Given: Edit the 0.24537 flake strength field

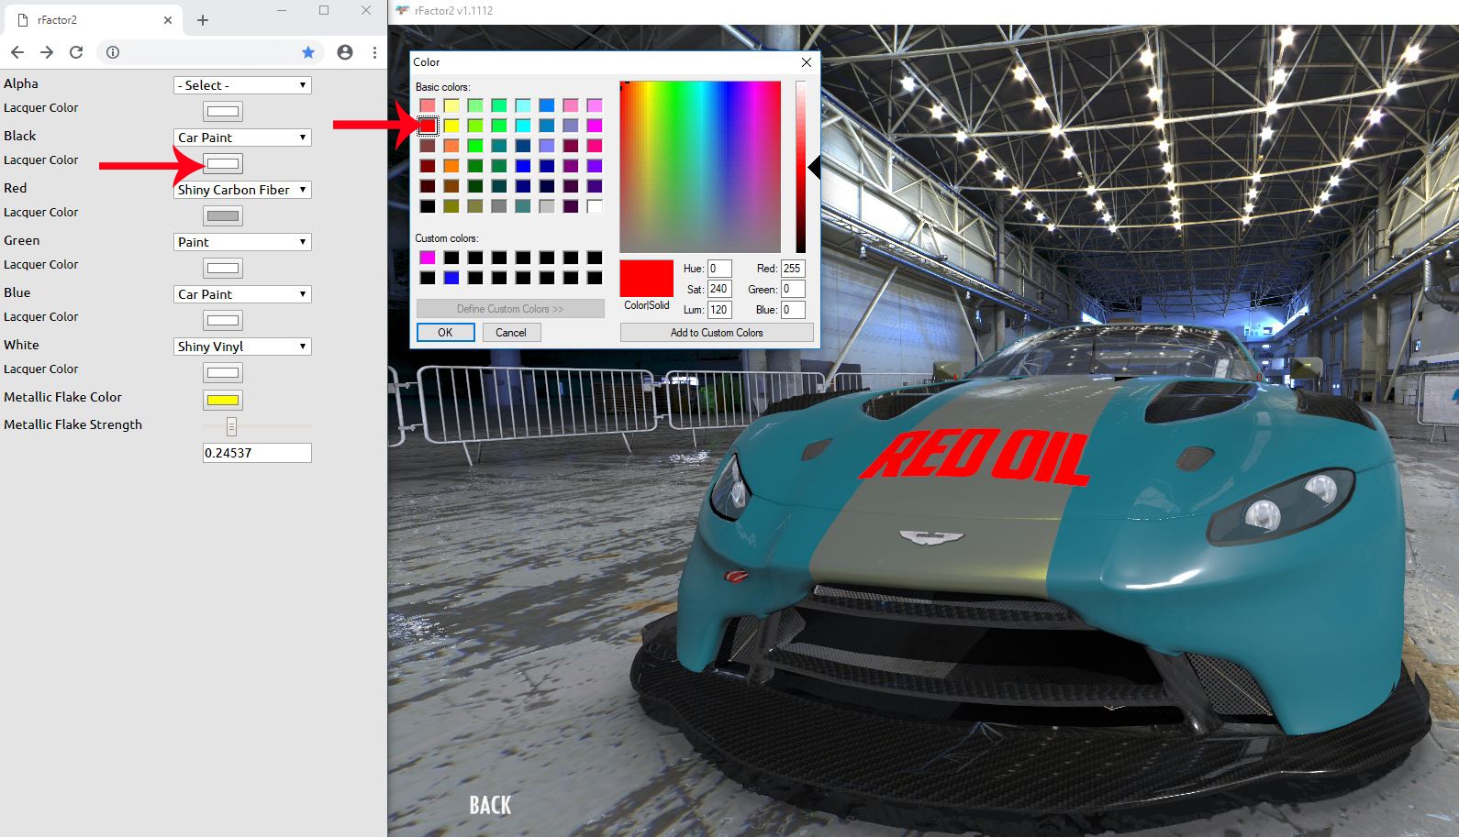Looking at the screenshot, I should (257, 453).
